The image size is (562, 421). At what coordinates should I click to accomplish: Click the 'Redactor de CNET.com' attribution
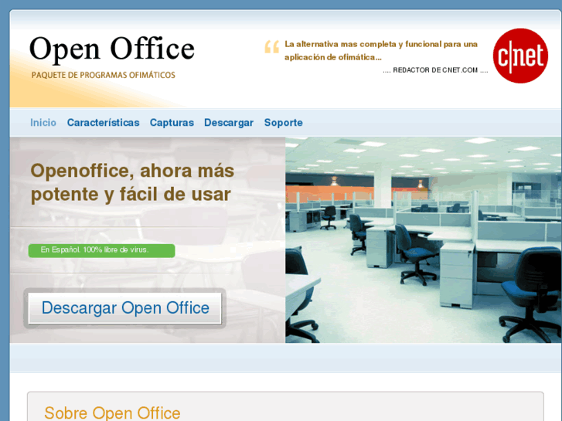coord(435,70)
